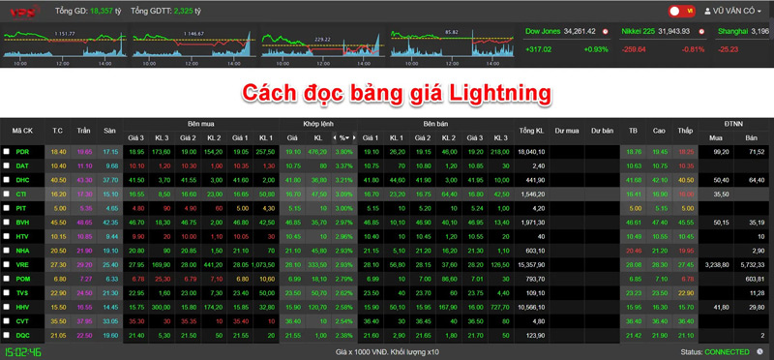Click the Dư bán column header
Screen dimensions: 774x360
point(602,131)
